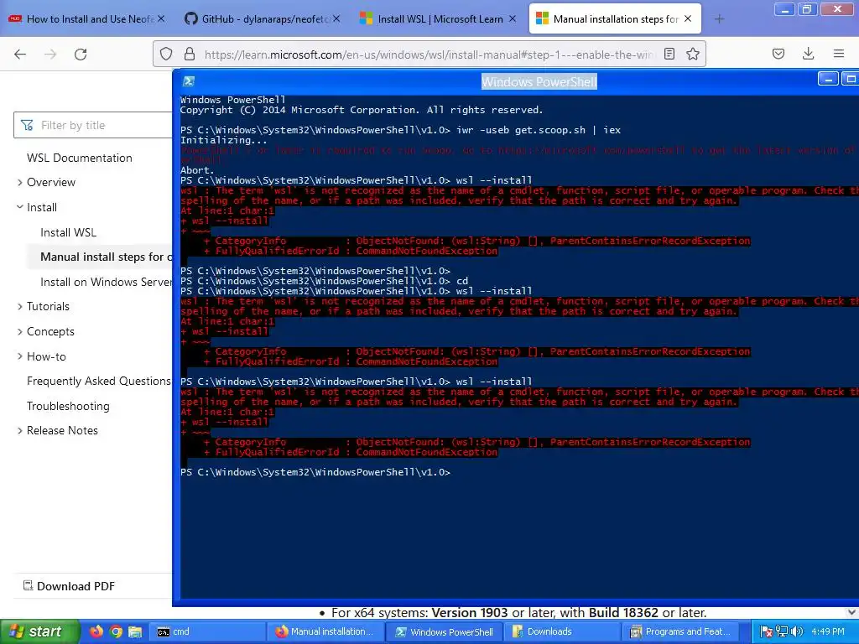This screenshot has height=644, width=859.
Task: Click the 'Abort.' line in PowerShell
Action: (x=197, y=170)
